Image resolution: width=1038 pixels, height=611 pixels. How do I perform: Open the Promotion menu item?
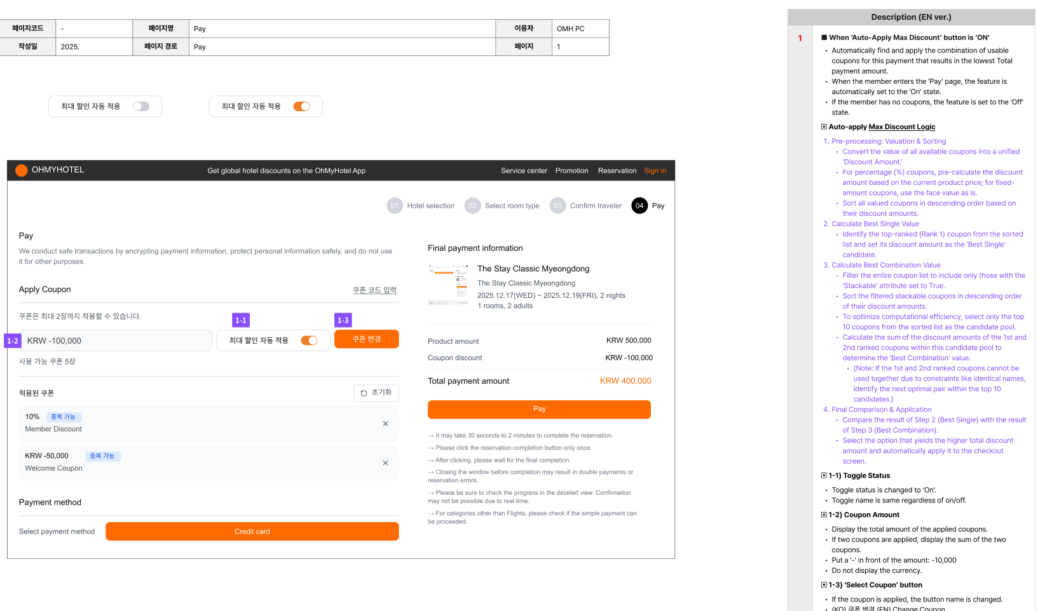pos(571,171)
